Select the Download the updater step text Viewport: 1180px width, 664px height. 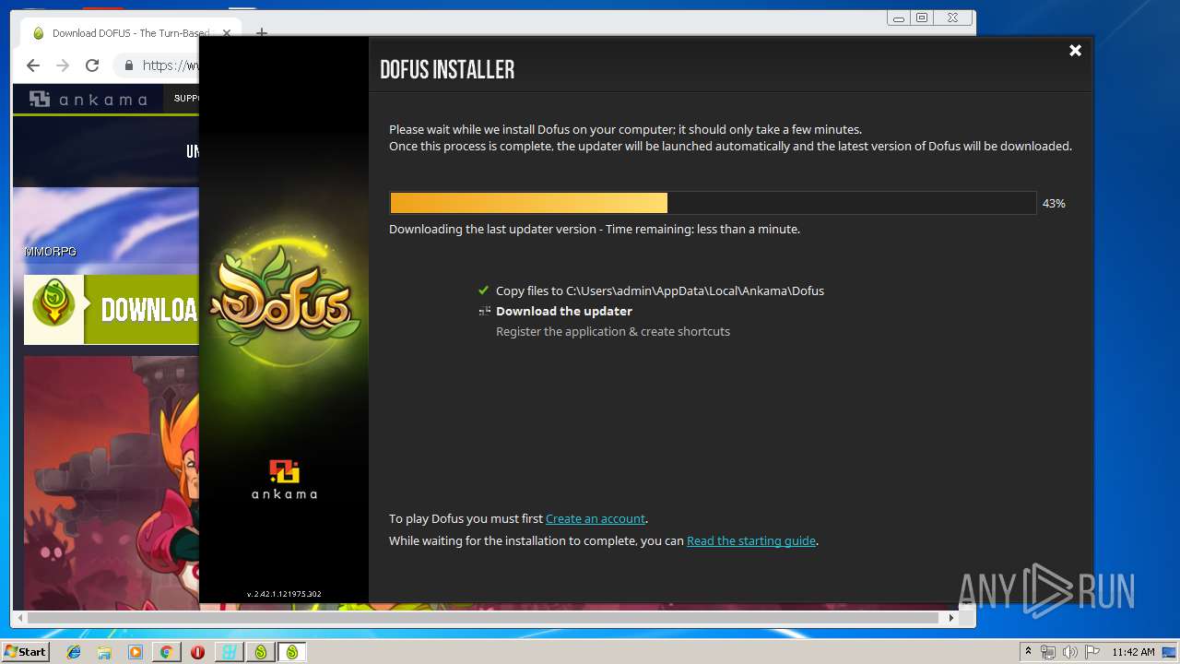click(564, 311)
